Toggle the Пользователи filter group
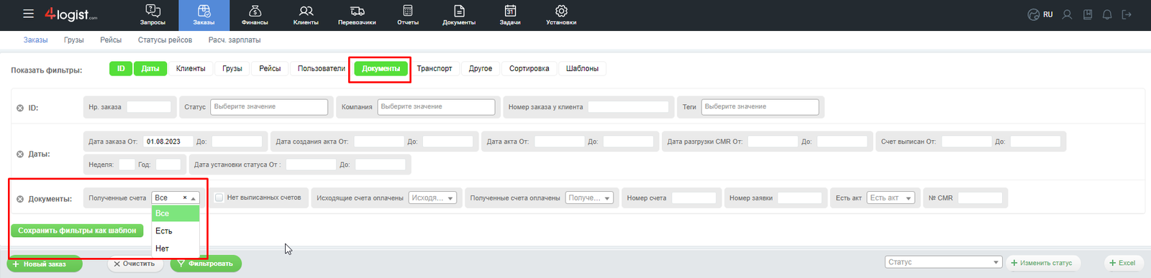This screenshot has height=278, width=1151. (x=322, y=68)
